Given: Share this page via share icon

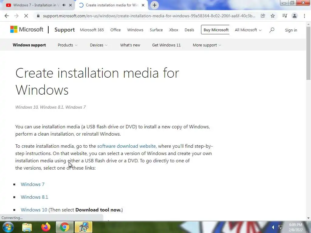Looking at the screenshot, I should pos(263,16).
